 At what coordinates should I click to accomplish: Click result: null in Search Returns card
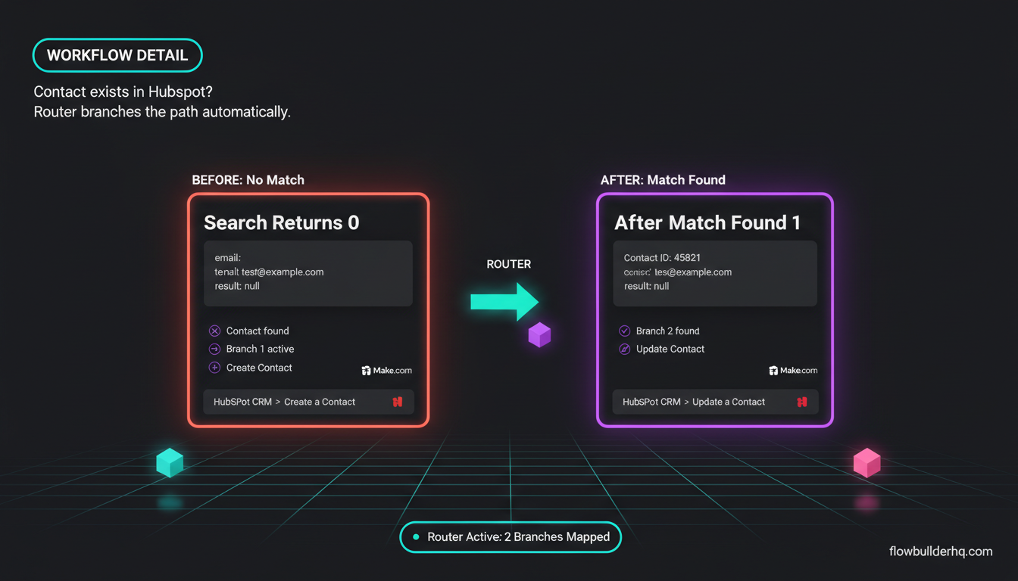pyautogui.click(x=237, y=286)
